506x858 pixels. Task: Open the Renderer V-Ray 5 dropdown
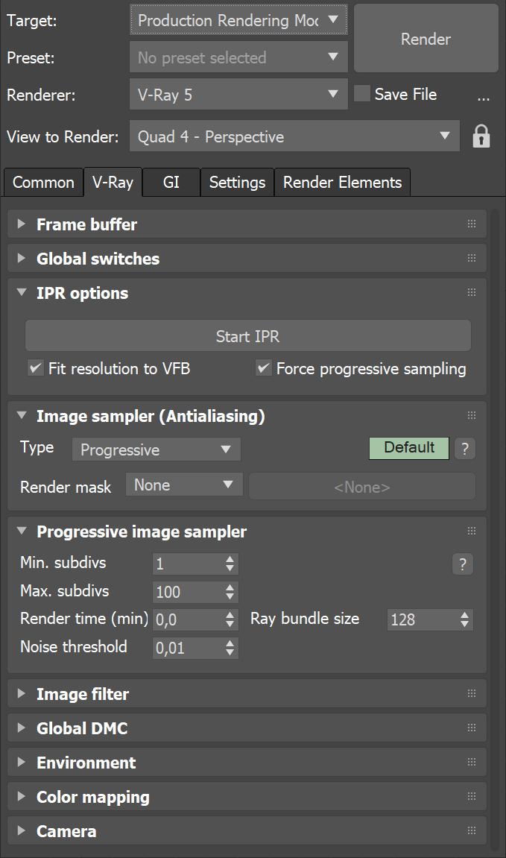click(x=238, y=95)
